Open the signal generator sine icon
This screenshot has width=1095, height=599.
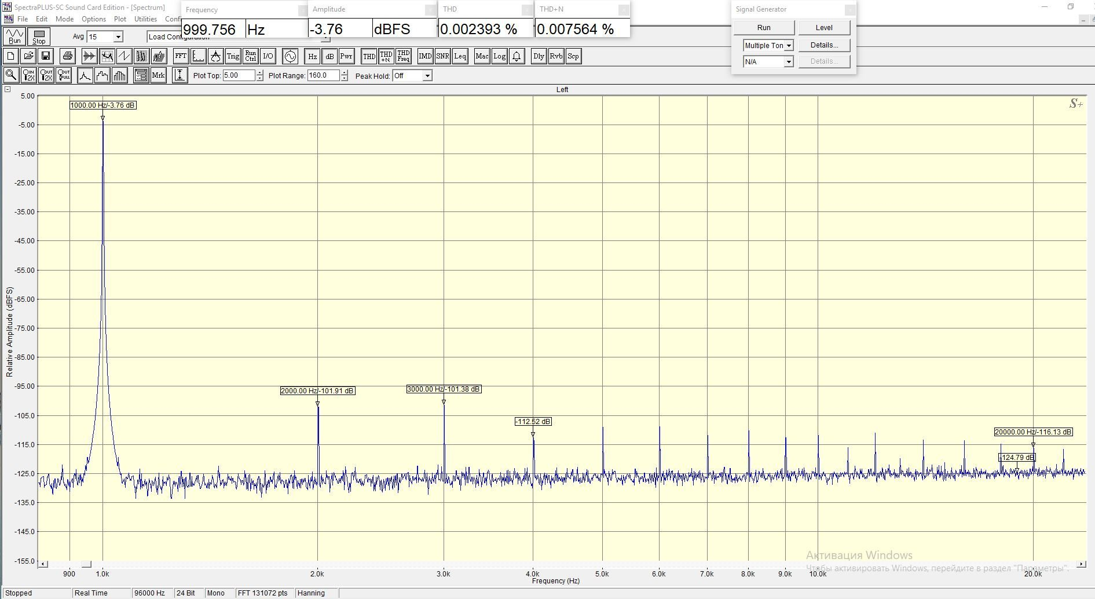tap(290, 56)
